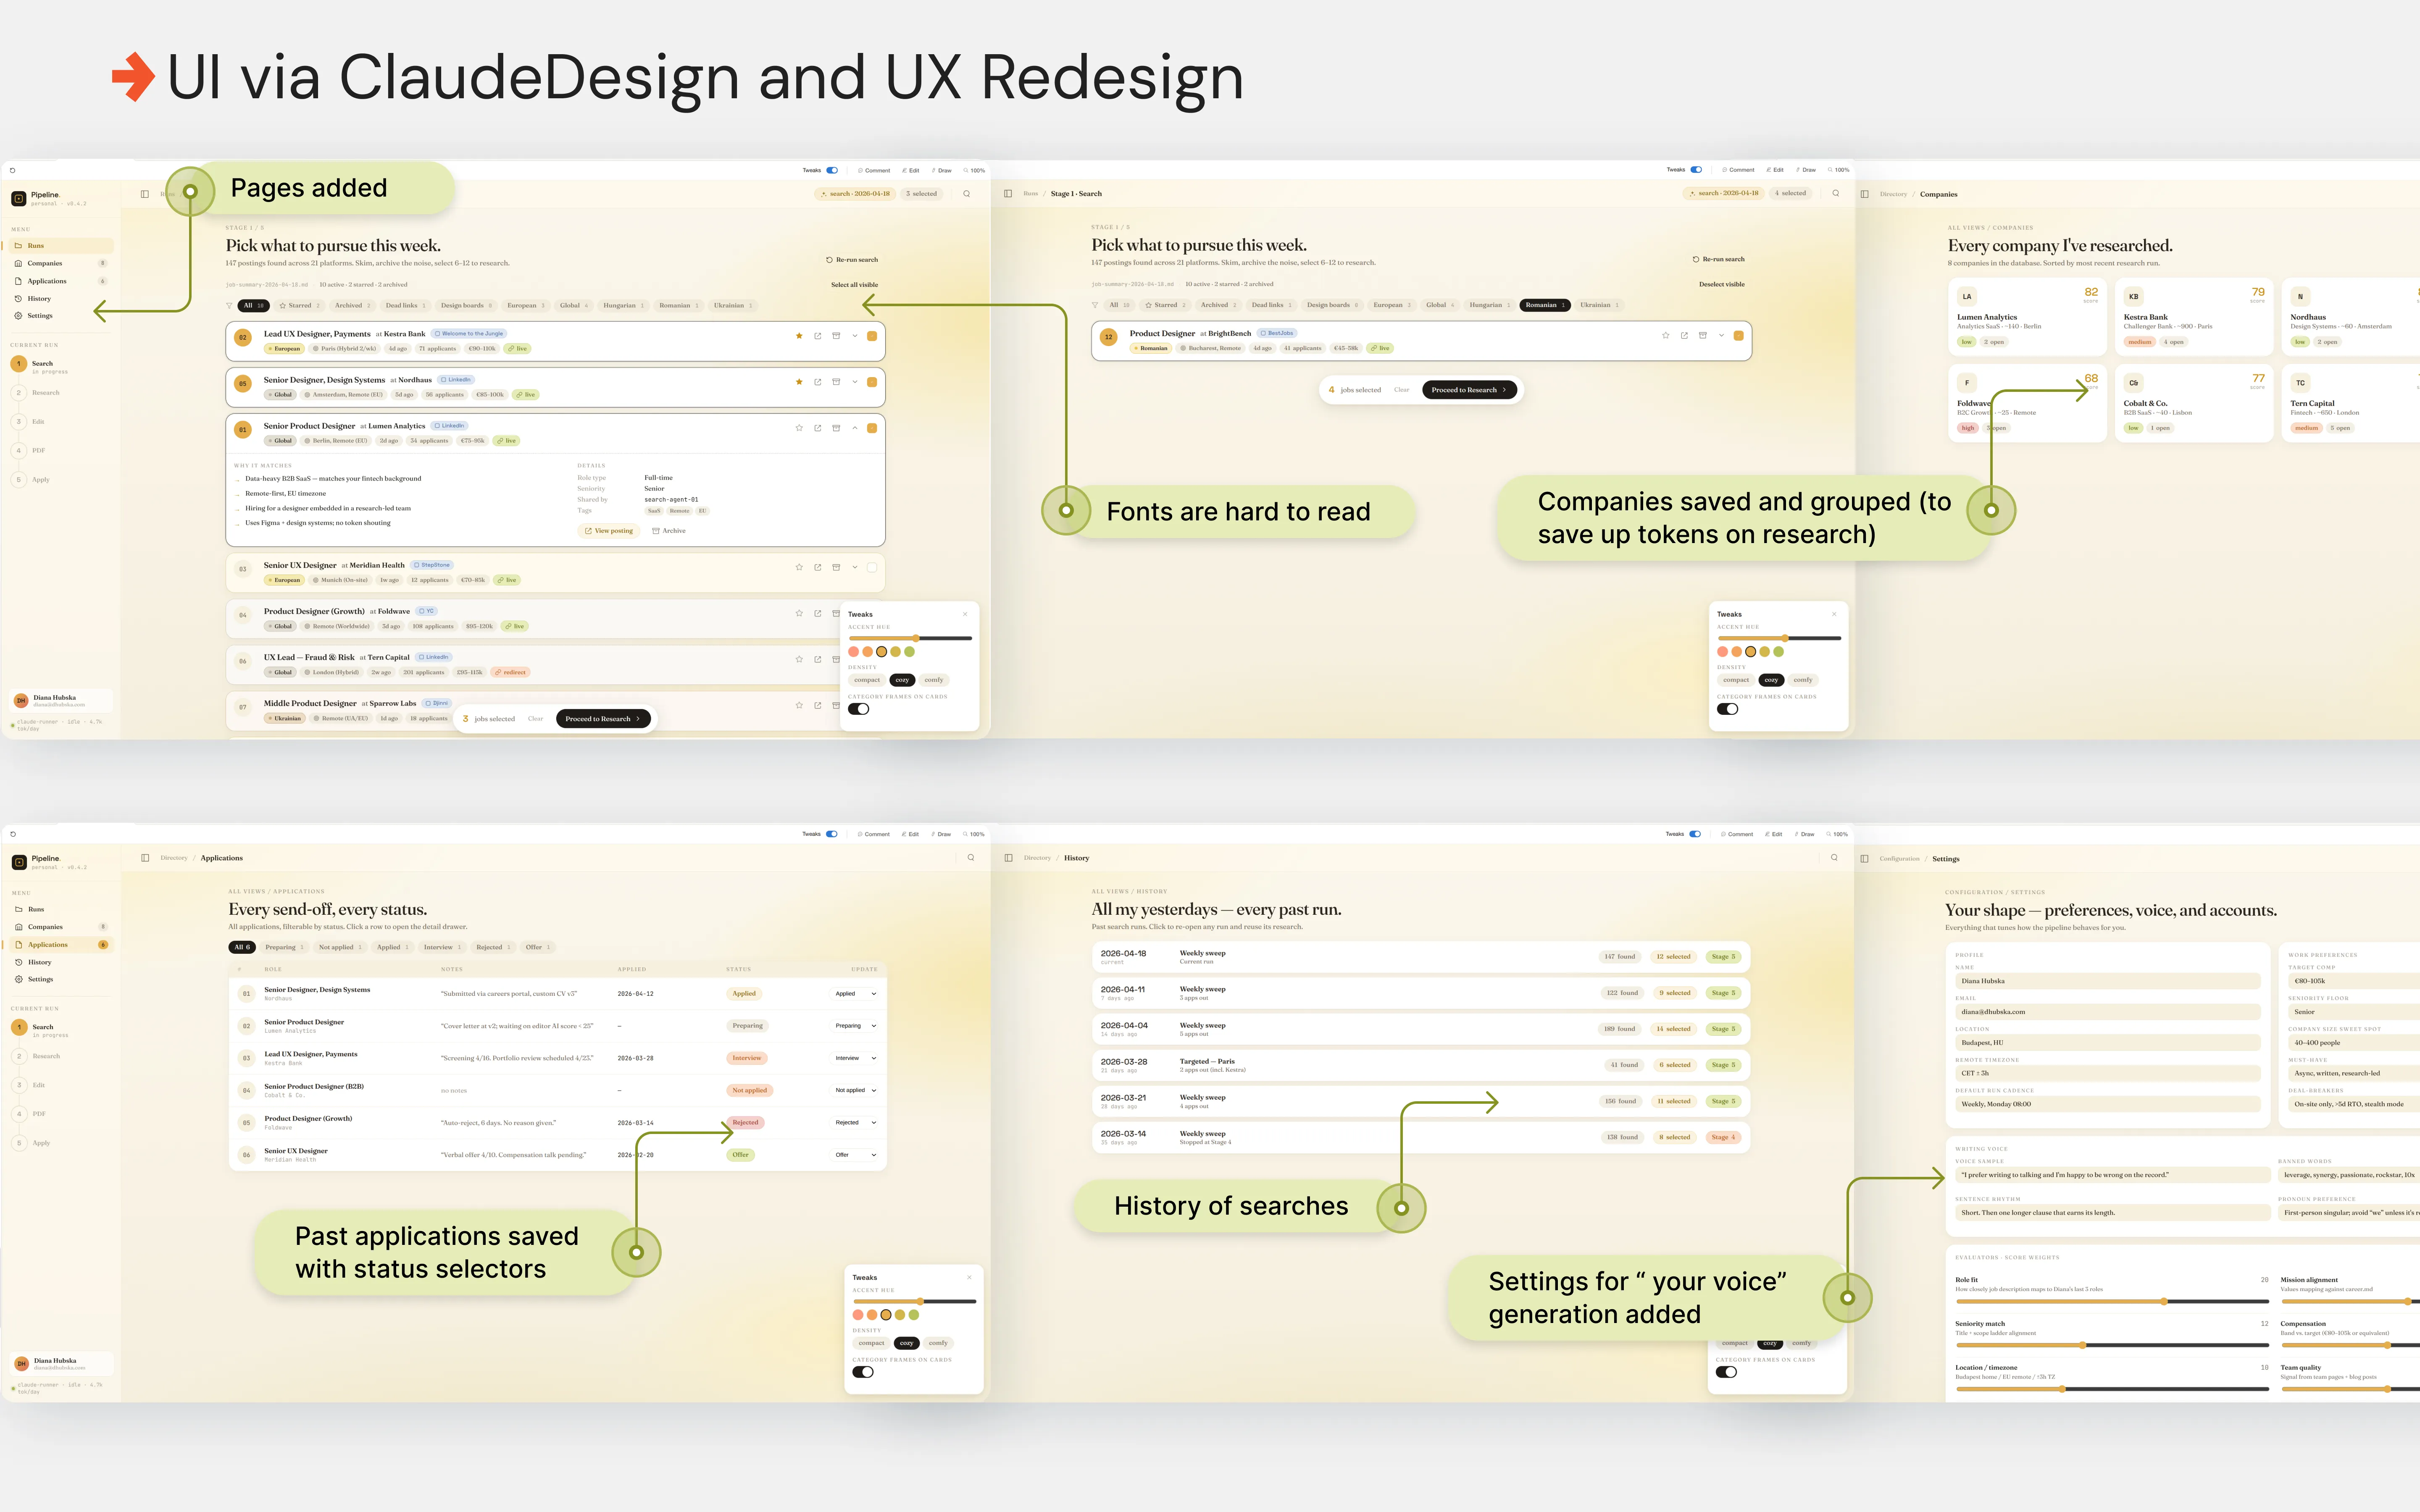Click Diana Hubska avatar in Applications screen sidebar
2420x1512 pixels.
click(x=21, y=1364)
